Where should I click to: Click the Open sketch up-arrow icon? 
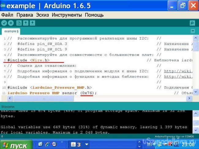pyautogui.click(x=26, y=23)
